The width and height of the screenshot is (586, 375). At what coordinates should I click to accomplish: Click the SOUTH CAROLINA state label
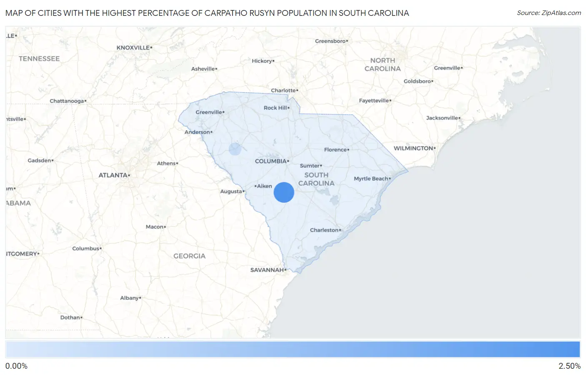click(316, 179)
